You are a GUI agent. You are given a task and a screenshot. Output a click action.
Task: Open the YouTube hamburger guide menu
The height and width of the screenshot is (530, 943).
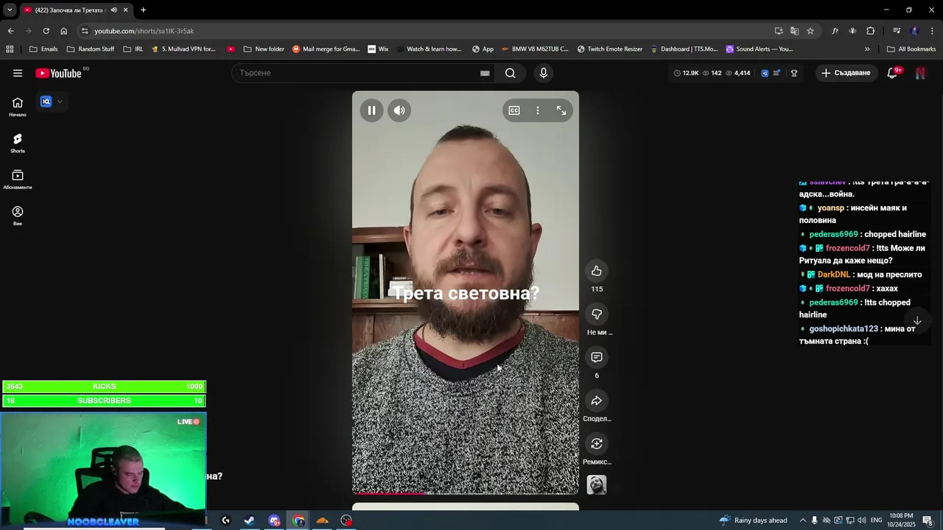18,73
